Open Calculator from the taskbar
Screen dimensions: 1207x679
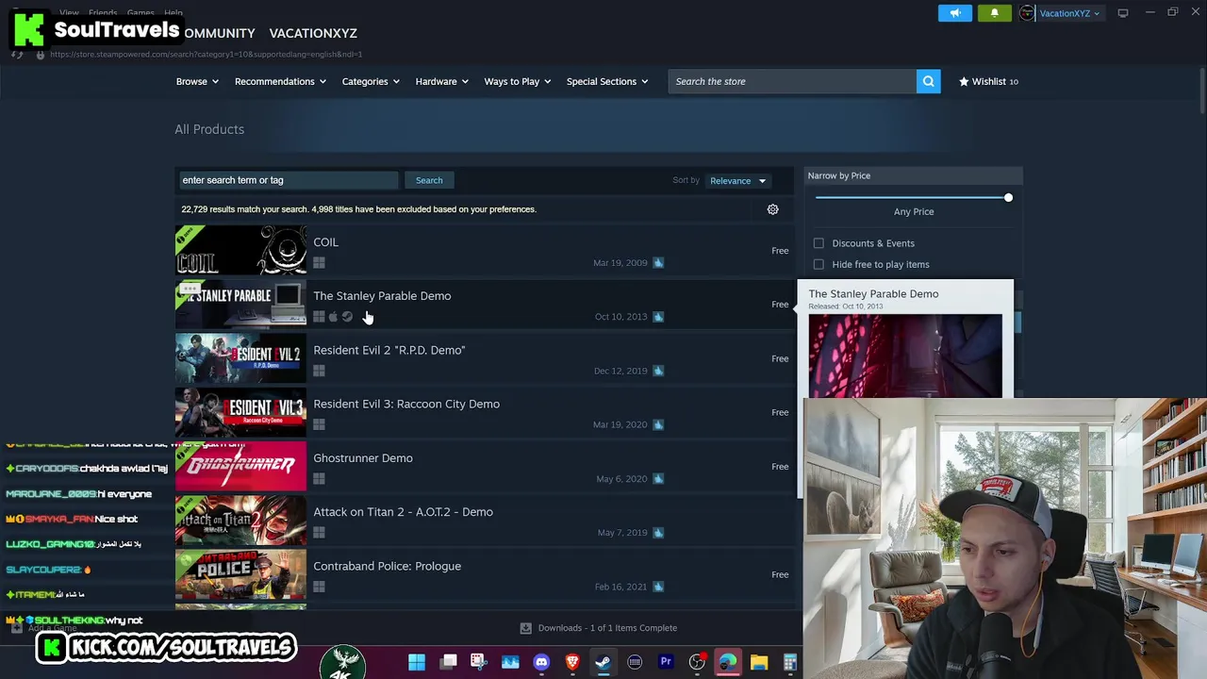[x=790, y=662]
